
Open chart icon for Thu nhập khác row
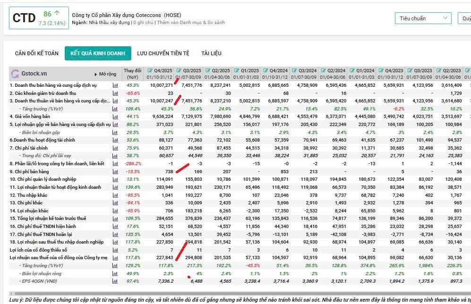click(115, 195)
